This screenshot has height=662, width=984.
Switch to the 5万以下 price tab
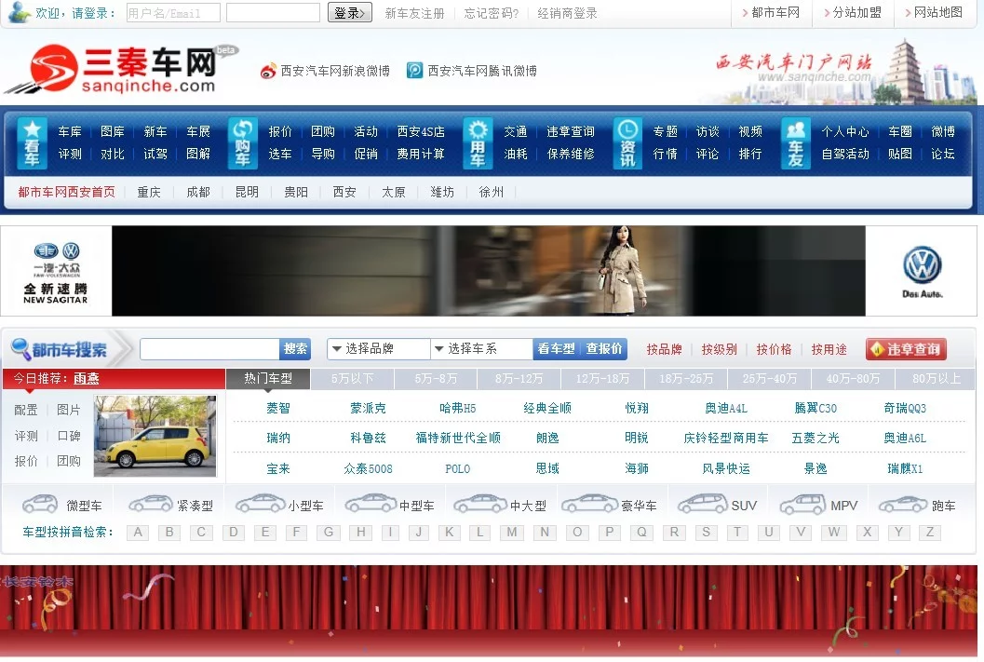click(x=352, y=378)
